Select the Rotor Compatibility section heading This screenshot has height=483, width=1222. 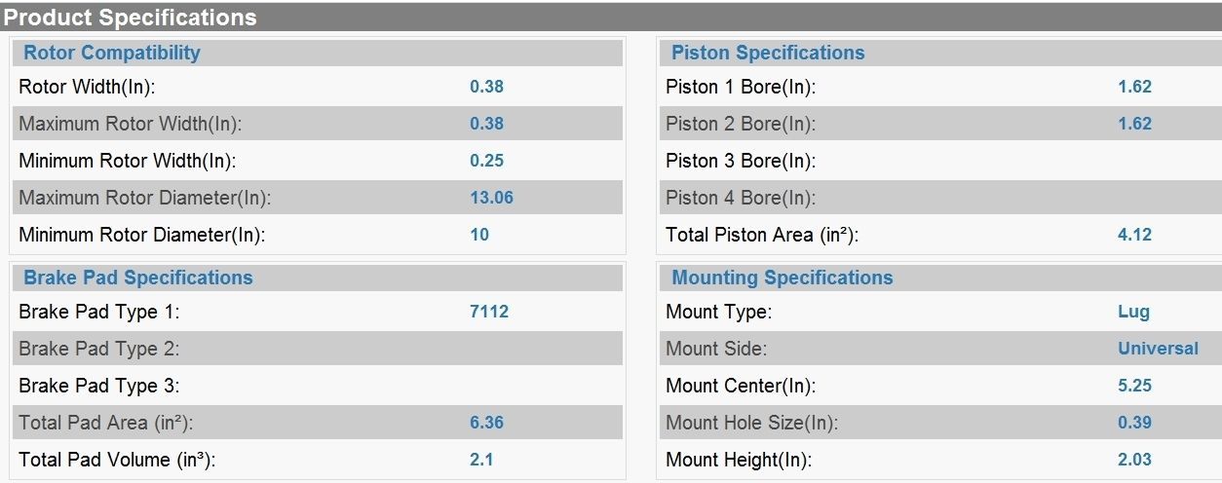tap(112, 53)
